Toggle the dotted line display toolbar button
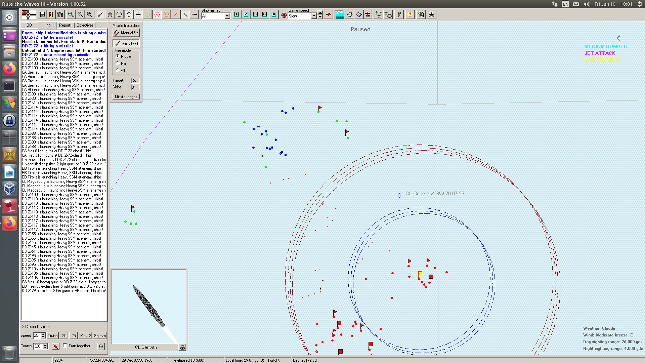 point(194,14)
